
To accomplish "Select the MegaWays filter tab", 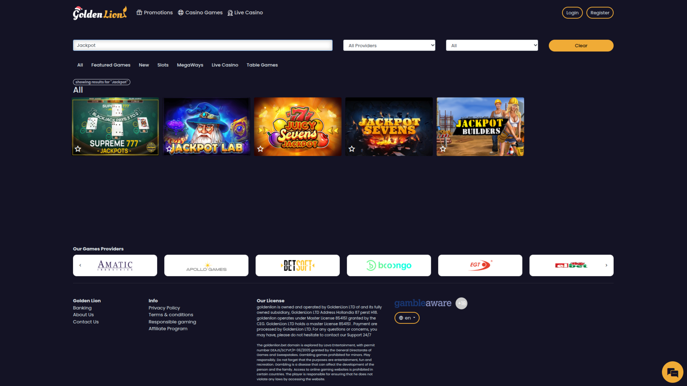I will click(x=190, y=65).
